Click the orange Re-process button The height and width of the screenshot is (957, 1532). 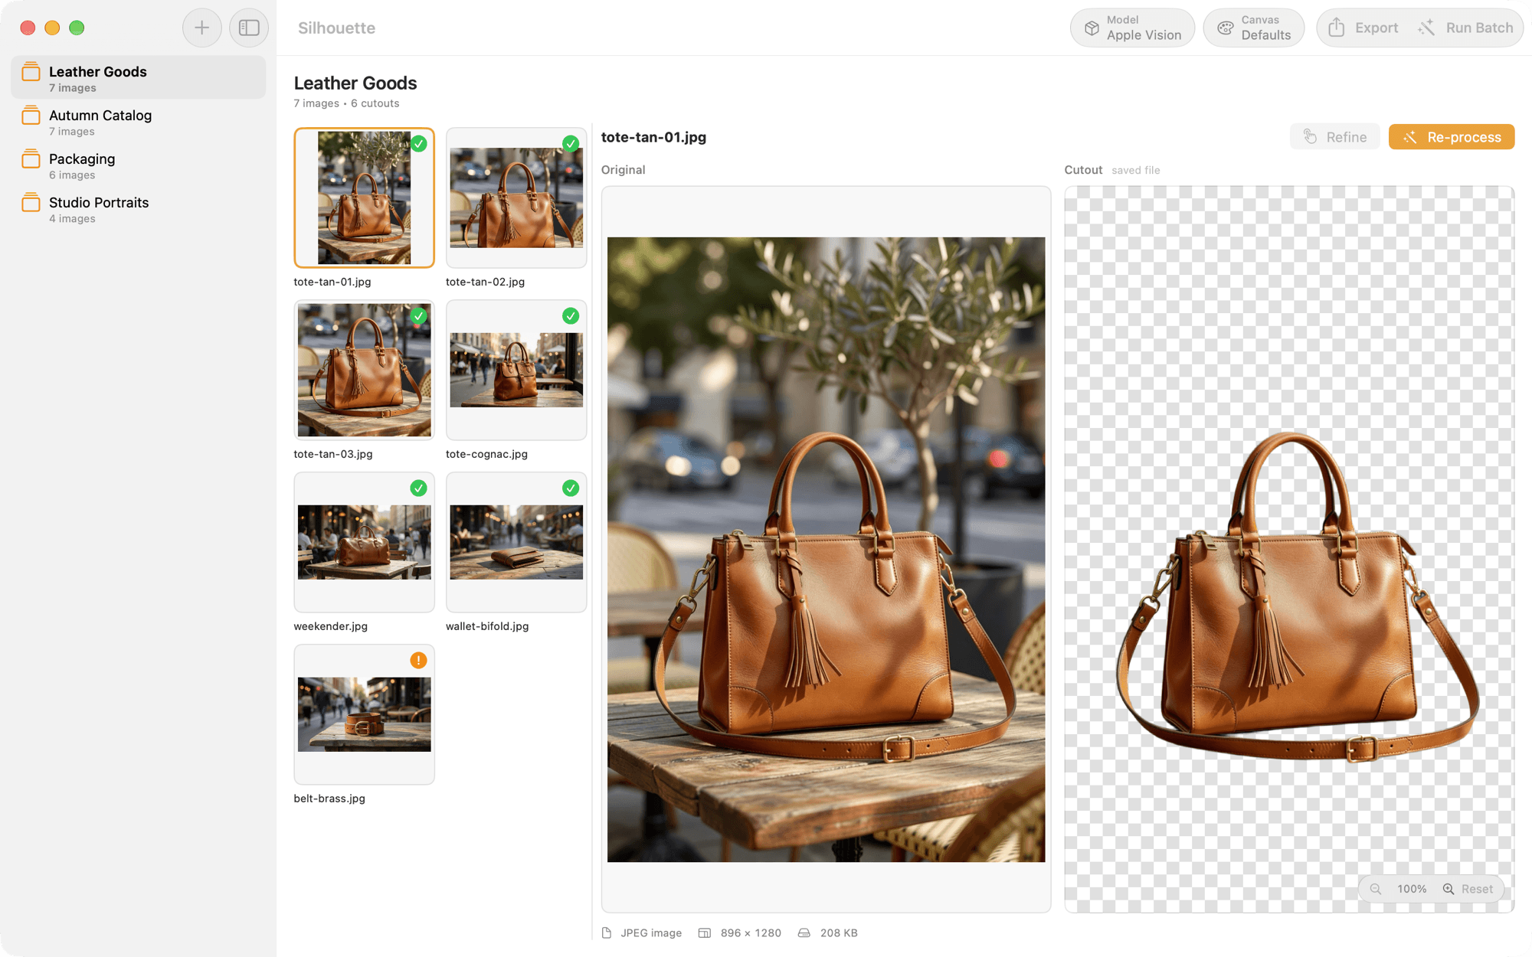(1452, 137)
